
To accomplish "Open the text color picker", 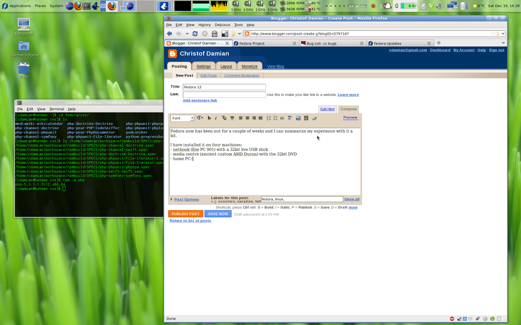I will [224, 118].
